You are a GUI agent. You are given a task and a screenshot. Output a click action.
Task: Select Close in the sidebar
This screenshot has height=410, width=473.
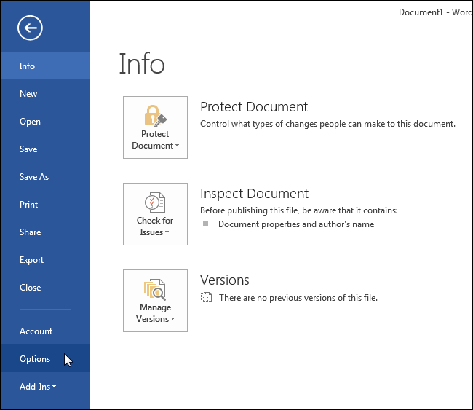tap(45, 288)
